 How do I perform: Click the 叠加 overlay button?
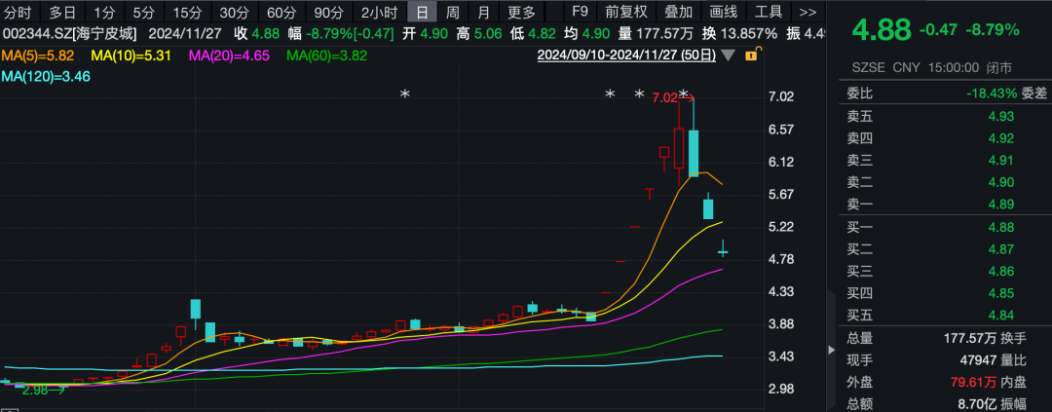pyautogui.click(x=678, y=13)
